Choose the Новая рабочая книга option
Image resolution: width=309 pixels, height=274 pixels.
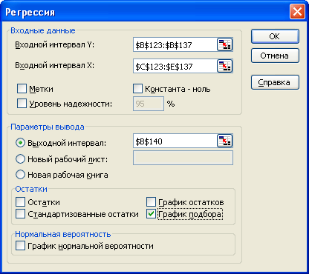coord(20,175)
